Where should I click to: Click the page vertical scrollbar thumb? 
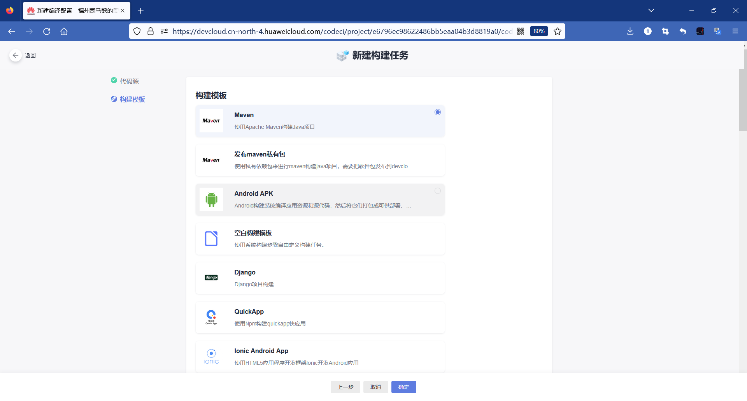[743, 100]
